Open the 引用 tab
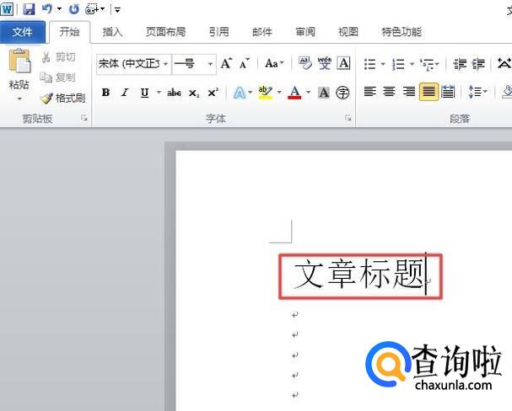The image size is (512, 411). [219, 32]
